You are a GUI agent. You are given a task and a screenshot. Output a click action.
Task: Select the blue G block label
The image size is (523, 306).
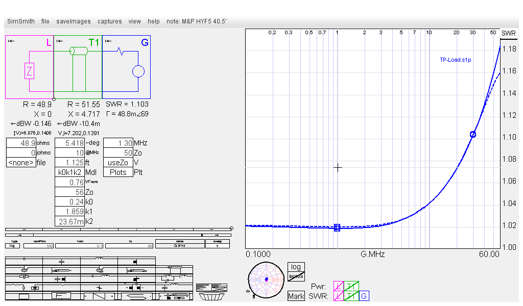[145, 43]
